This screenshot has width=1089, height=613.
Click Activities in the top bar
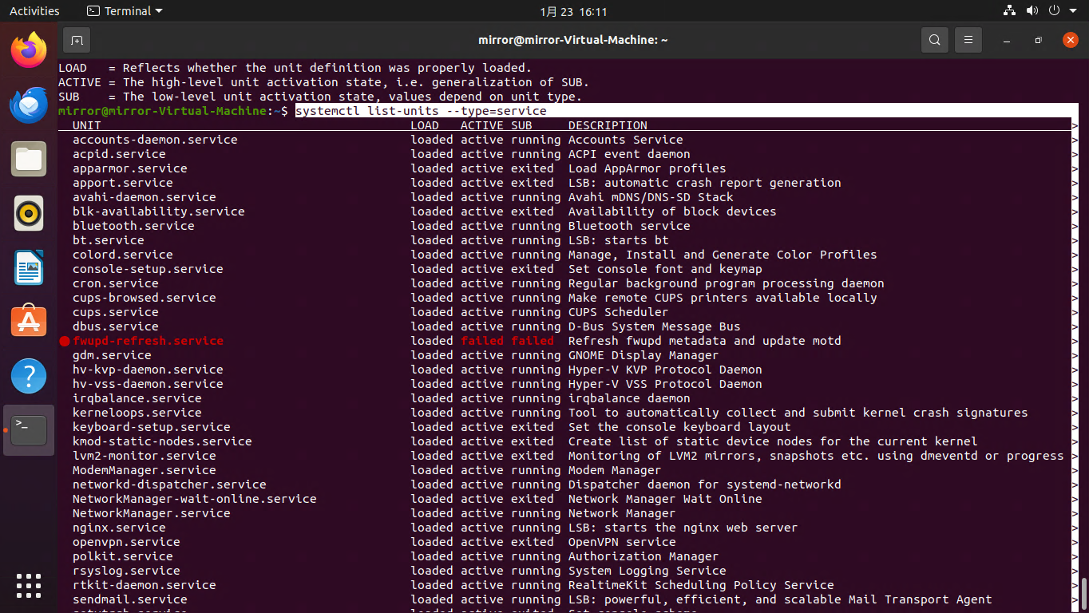(x=35, y=10)
